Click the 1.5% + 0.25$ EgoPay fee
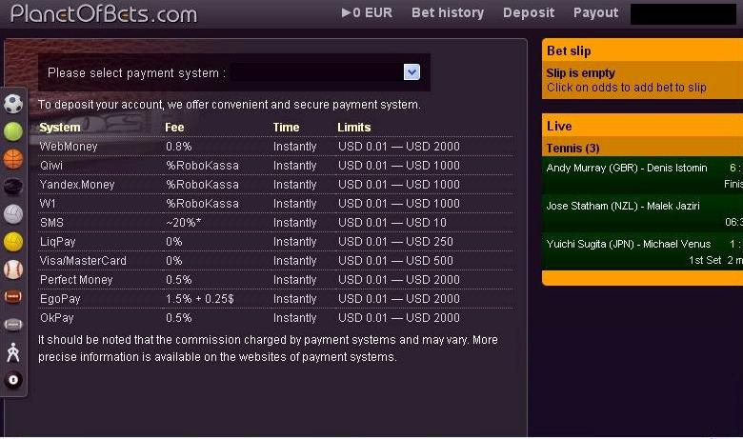The image size is (743, 439). 199,299
